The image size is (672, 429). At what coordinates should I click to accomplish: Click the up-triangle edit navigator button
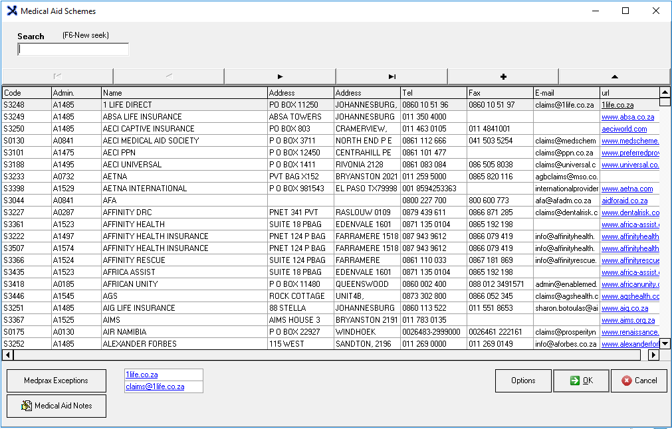click(x=614, y=76)
